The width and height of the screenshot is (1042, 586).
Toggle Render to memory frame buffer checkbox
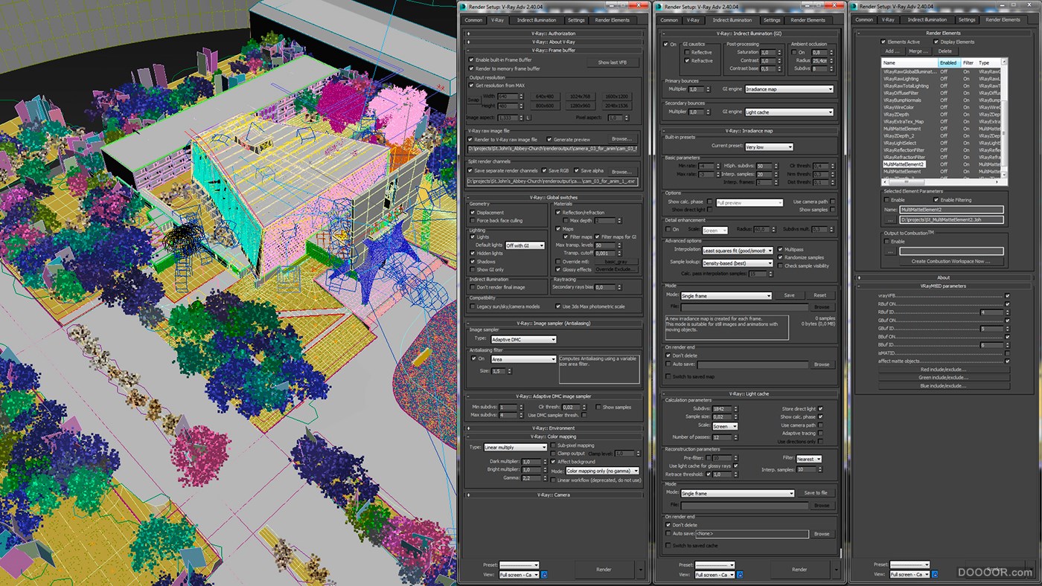[472, 68]
